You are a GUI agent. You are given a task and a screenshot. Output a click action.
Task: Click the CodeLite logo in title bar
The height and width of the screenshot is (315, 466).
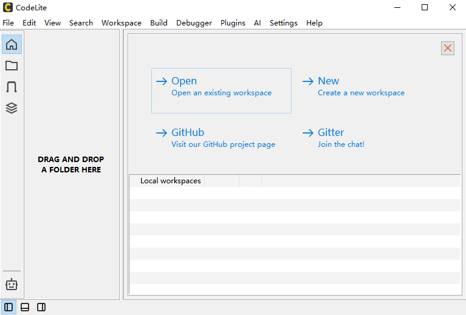tap(8, 7)
